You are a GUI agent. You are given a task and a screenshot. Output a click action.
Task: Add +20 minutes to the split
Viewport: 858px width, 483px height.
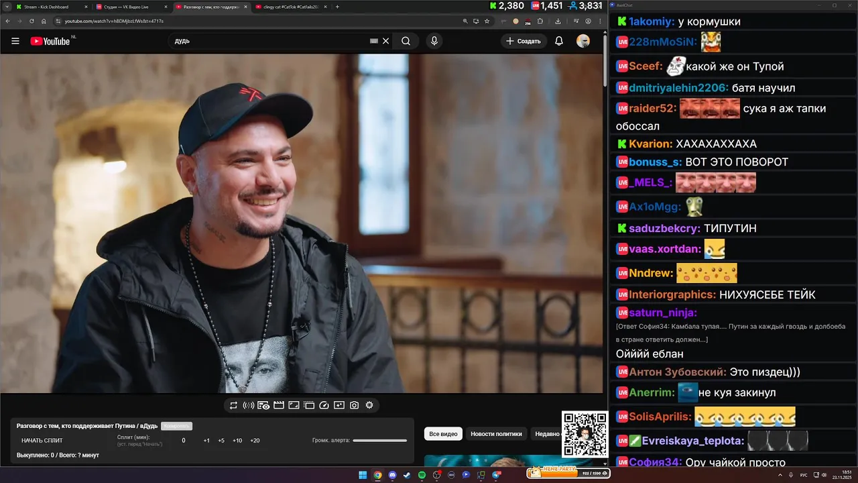[255, 441]
